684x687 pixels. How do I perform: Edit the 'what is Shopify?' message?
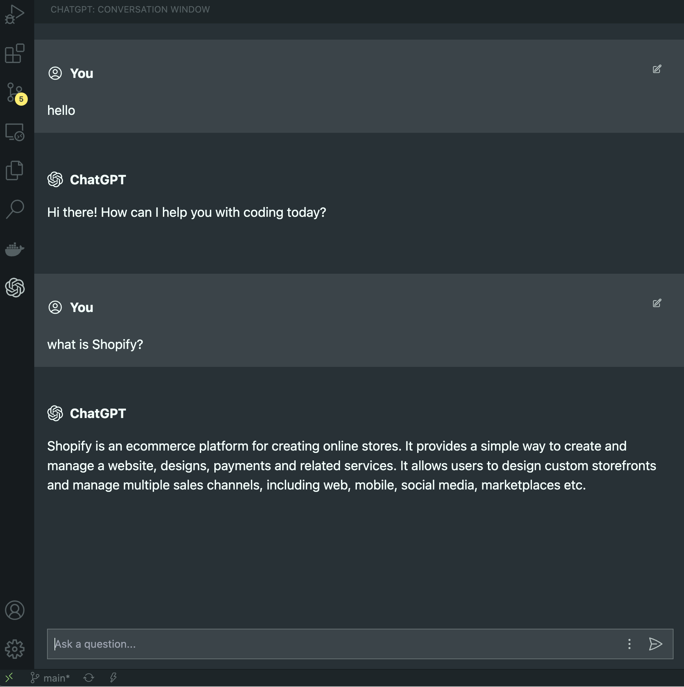(657, 303)
